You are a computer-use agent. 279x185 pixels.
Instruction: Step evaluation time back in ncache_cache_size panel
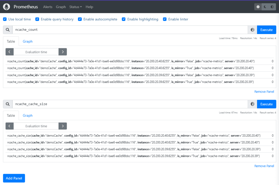pyautogui.click(x=9, y=126)
